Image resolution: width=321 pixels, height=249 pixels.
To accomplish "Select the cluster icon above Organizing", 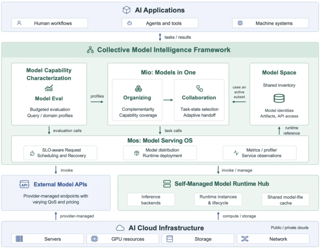I will tap(139, 88).
